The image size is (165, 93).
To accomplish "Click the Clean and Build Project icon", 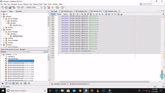I will tap(49, 7).
